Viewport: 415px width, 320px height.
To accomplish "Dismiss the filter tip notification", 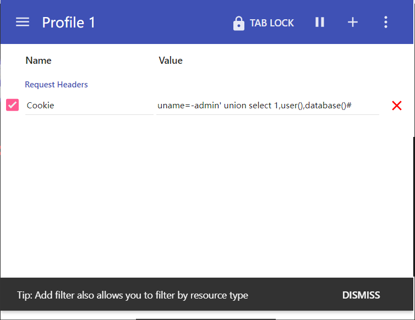I will (x=361, y=295).
